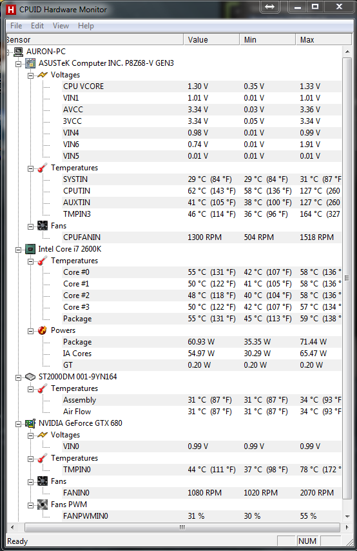Screen dimensions: 357x551
Task: Click the NVIDIA GeForce GTX 680 card icon
Action: click(x=30, y=423)
